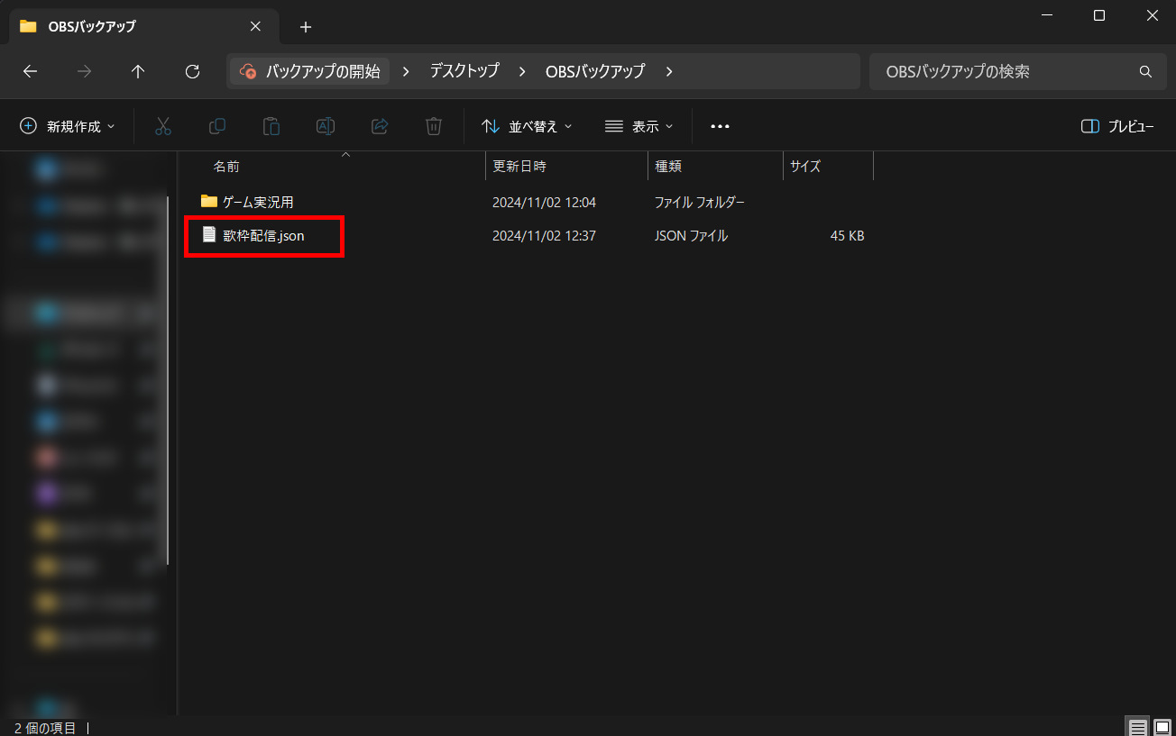Sort by 名前 column header
This screenshot has height=736, width=1176.
[226, 167]
